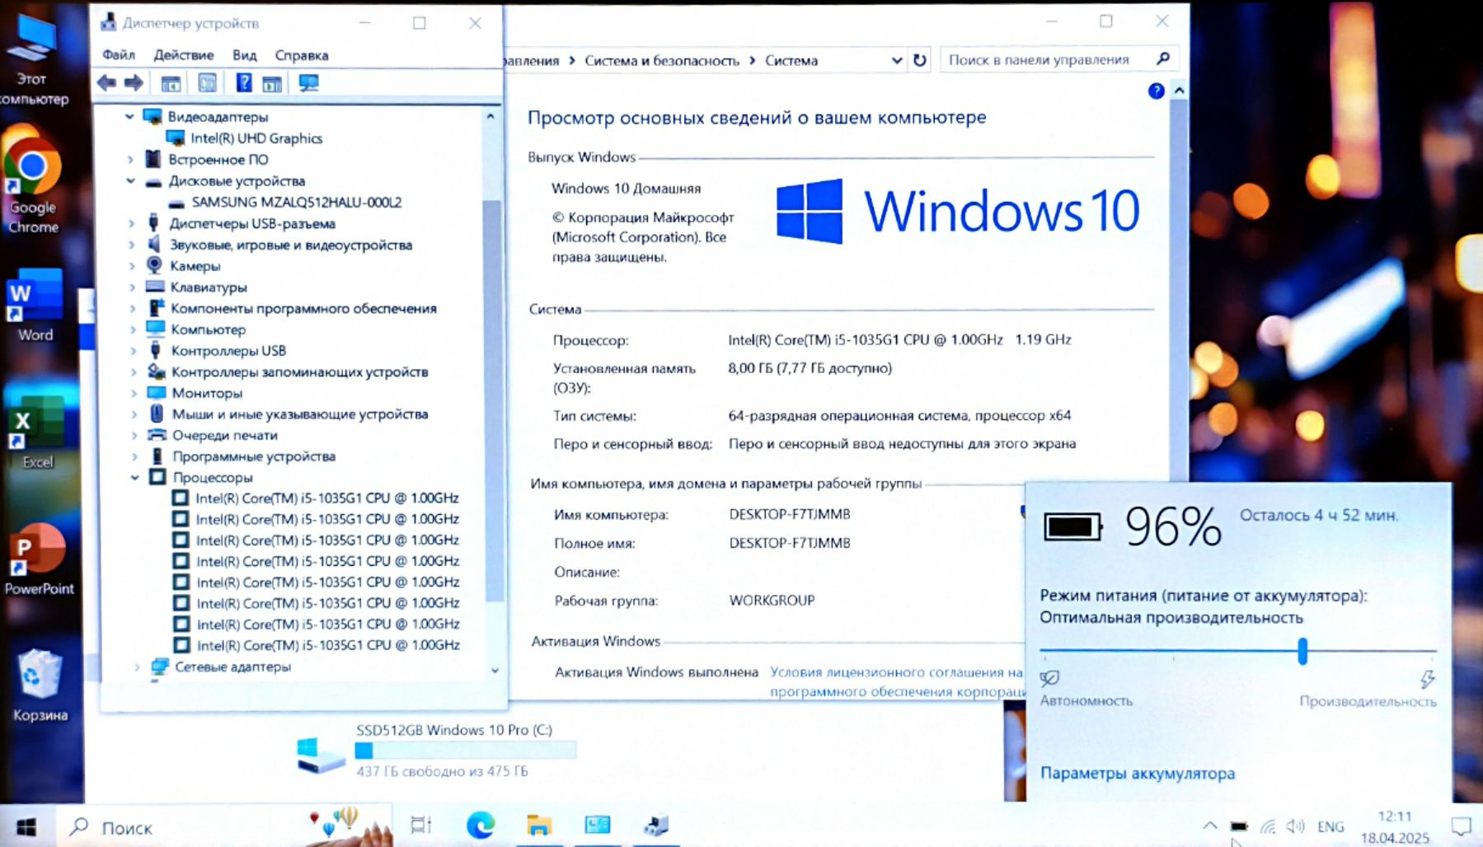Open Корзина desktop icon
The height and width of the screenshot is (847, 1483).
pyautogui.click(x=40, y=686)
